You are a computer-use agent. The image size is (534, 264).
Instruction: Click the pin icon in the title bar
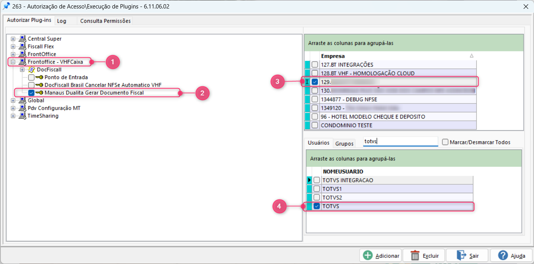click(x=6, y=7)
